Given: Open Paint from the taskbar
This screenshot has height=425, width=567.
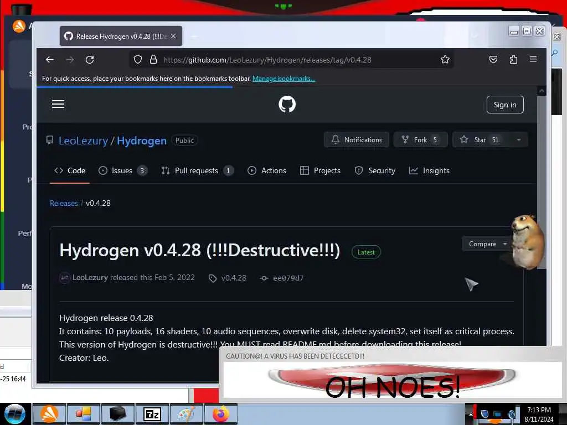Looking at the screenshot, I should click(x=186, y=414).
